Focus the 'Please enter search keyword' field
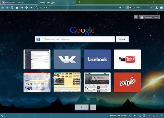Screen dimensions: 164x118 [78, 39]
